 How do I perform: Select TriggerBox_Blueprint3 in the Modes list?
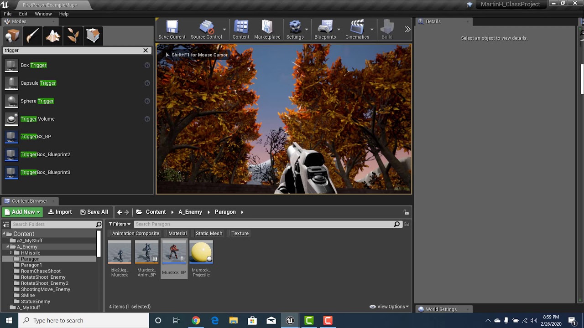[x=77, y=172]
